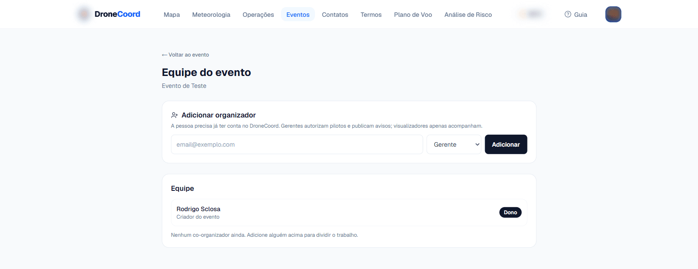Open the Contatos tab

(335, 15)
